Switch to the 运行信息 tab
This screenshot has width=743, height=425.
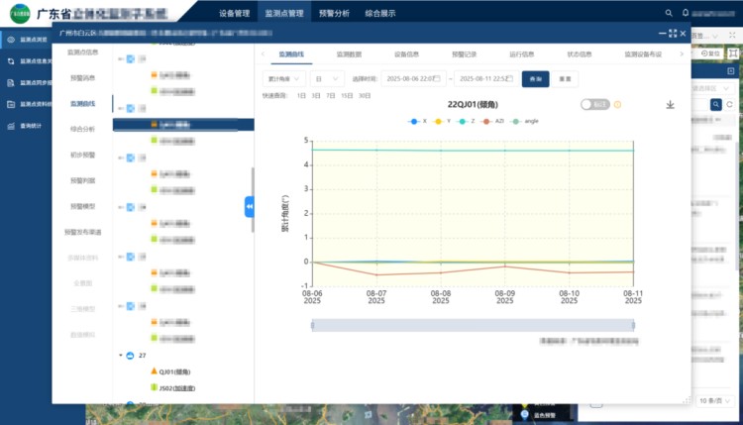522,54
